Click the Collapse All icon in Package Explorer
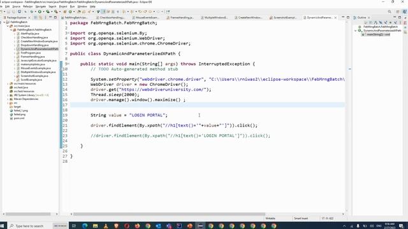Viewport: 408px width, 229px height. tap(35, 17)
